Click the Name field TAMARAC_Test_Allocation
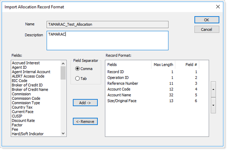The height and width of the screenshot is (151, 228). click(107, 24)
